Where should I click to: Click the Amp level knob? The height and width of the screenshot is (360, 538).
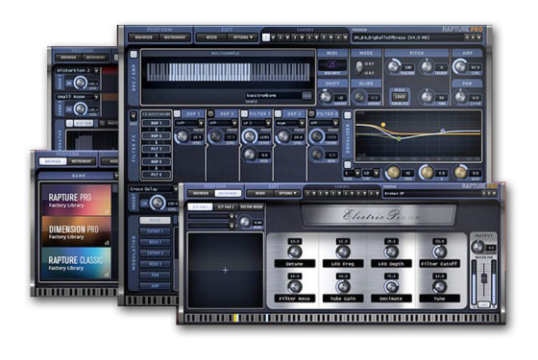point(460,67)
